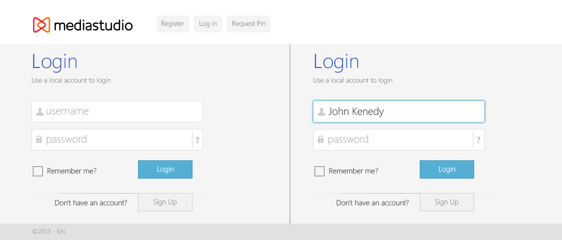Check the right Remember me checkbox
This screenshot has height=240, width=562.
pyautogui.click(x=319, y=171)
